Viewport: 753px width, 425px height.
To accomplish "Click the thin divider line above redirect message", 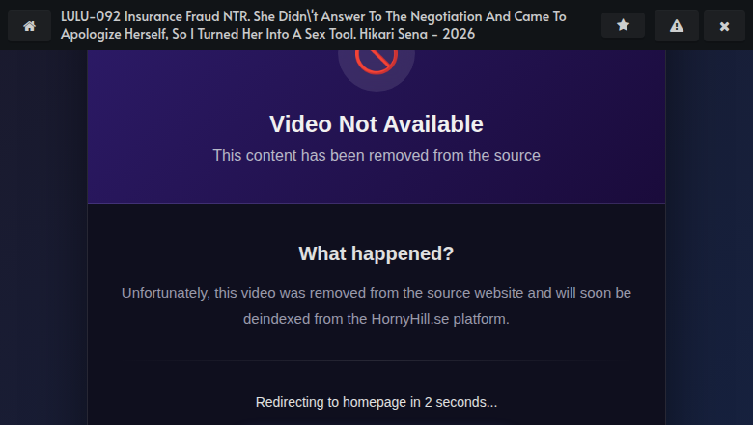I will tap(376, 360).
